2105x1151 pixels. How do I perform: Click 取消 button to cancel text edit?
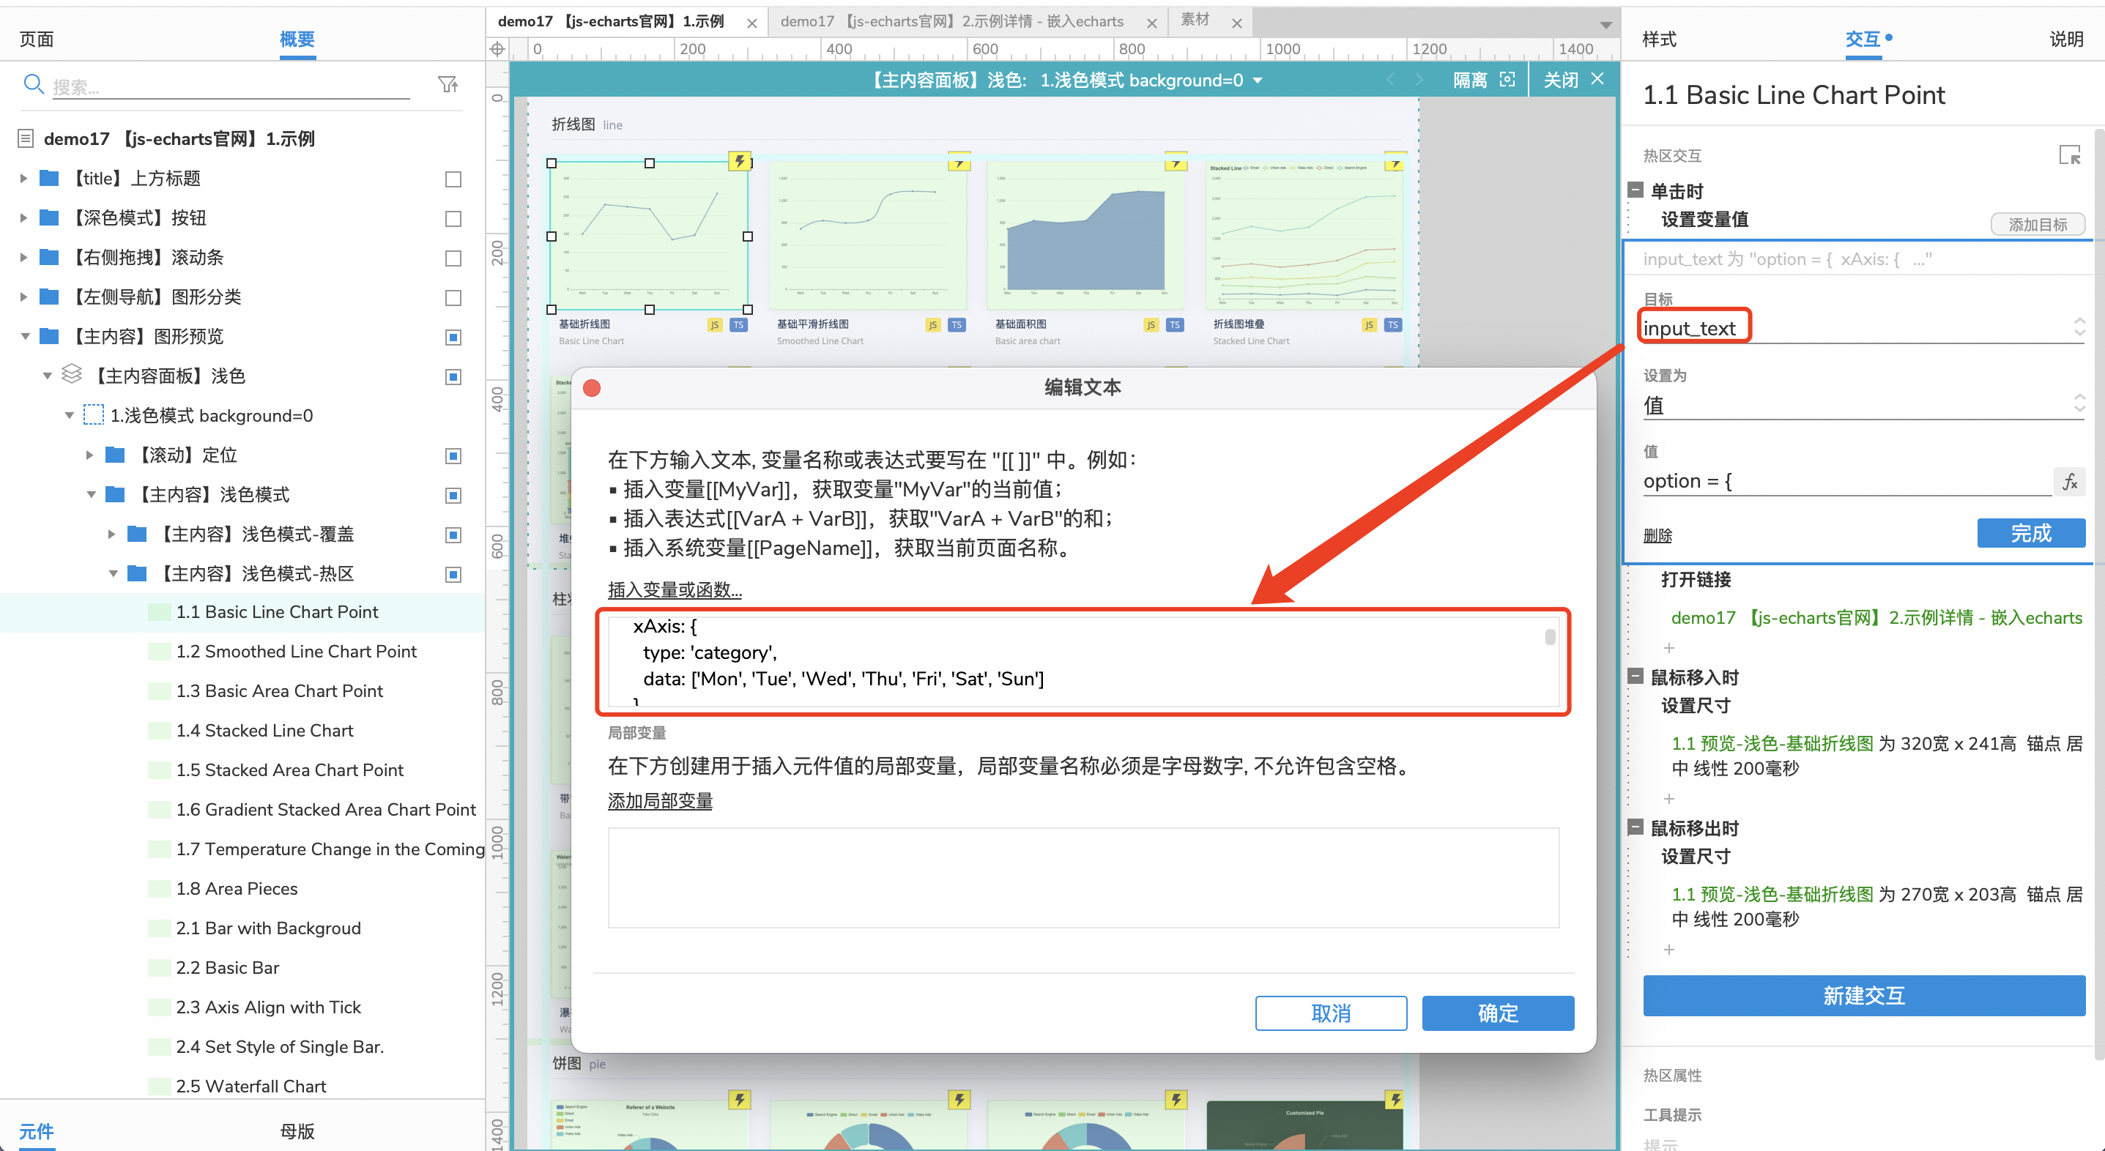pos(1329,1013)
